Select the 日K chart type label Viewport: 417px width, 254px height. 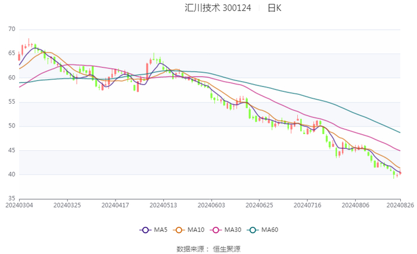coord(275,8)
